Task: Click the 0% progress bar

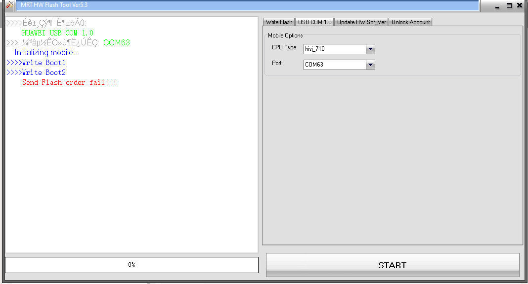Action: 132,265
